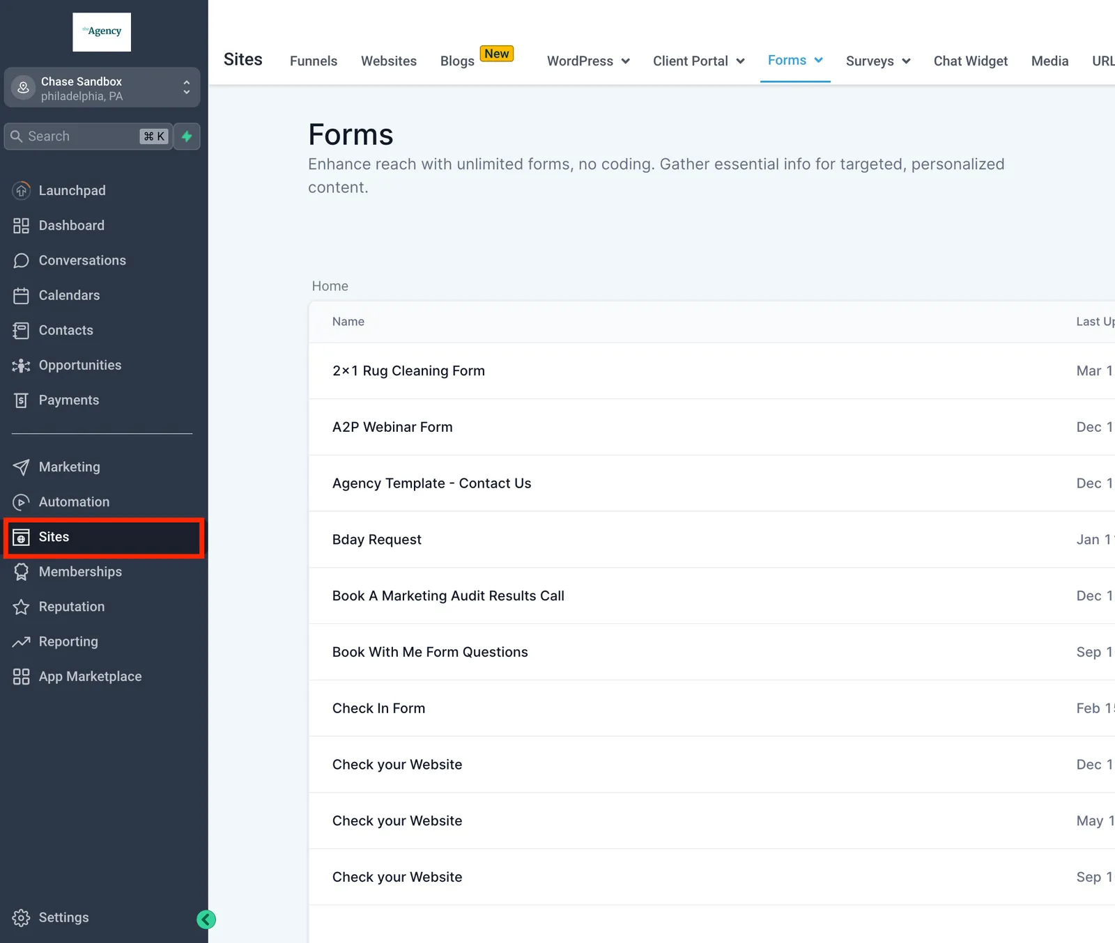Open Agency Template - Contact Us form
The height and width of the screenshot is (943, 1115).
[431, 483]
